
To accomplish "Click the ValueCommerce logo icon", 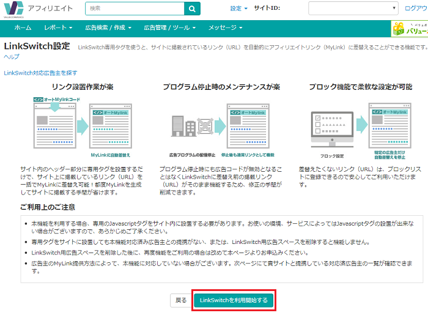I will point(13,9).
